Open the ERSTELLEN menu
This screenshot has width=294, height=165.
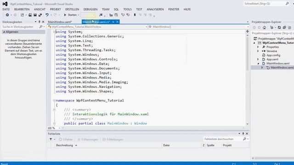(x=72, y=9)
